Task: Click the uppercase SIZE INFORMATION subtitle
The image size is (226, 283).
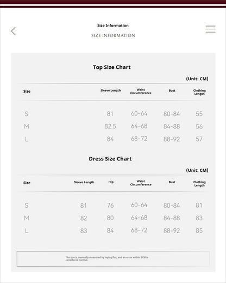Action: [x=113, y=35]
